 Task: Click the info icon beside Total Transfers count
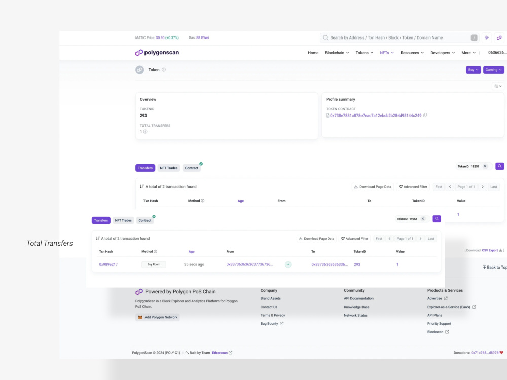click(145, 132)
